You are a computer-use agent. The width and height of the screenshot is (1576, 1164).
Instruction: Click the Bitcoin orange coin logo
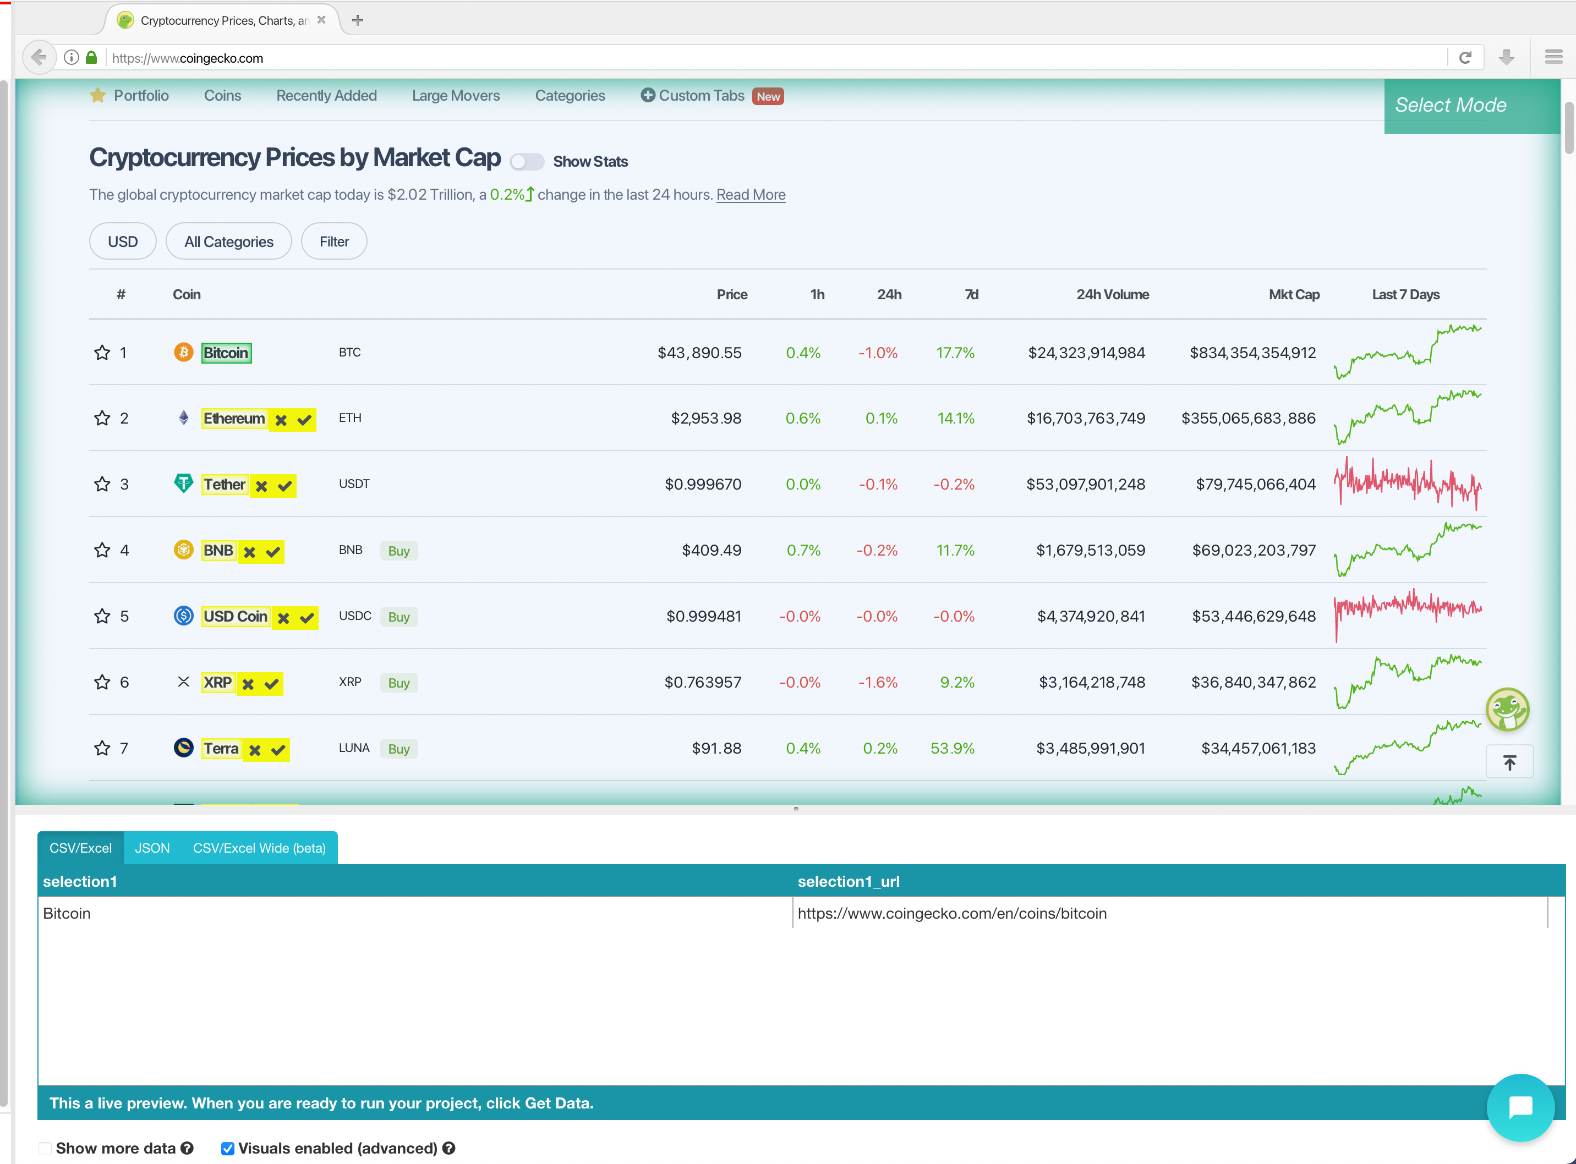(x=183, y=352)
